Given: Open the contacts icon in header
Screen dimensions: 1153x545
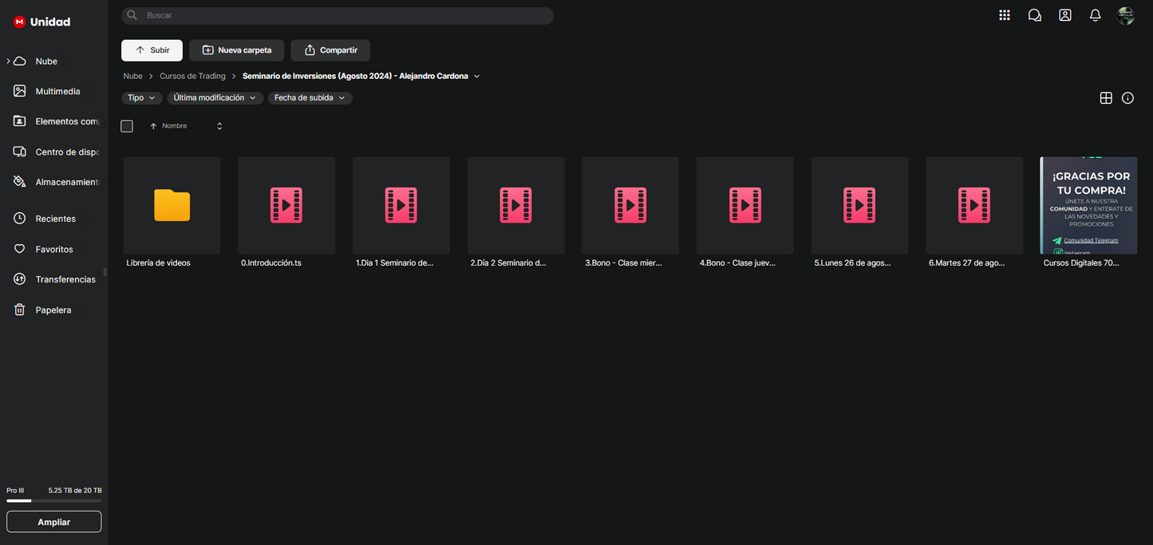Looking at the screenshot, I should [x=1065, y=15].
